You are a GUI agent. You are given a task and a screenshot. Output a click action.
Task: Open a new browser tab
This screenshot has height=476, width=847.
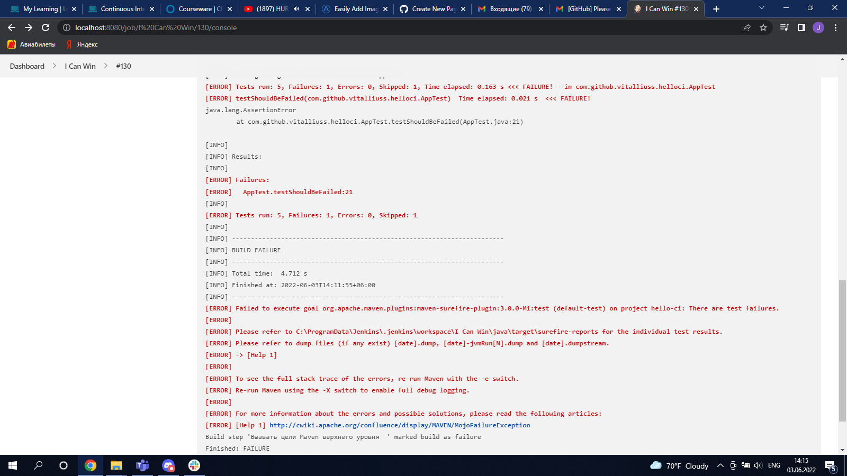(x=716, y=9)
